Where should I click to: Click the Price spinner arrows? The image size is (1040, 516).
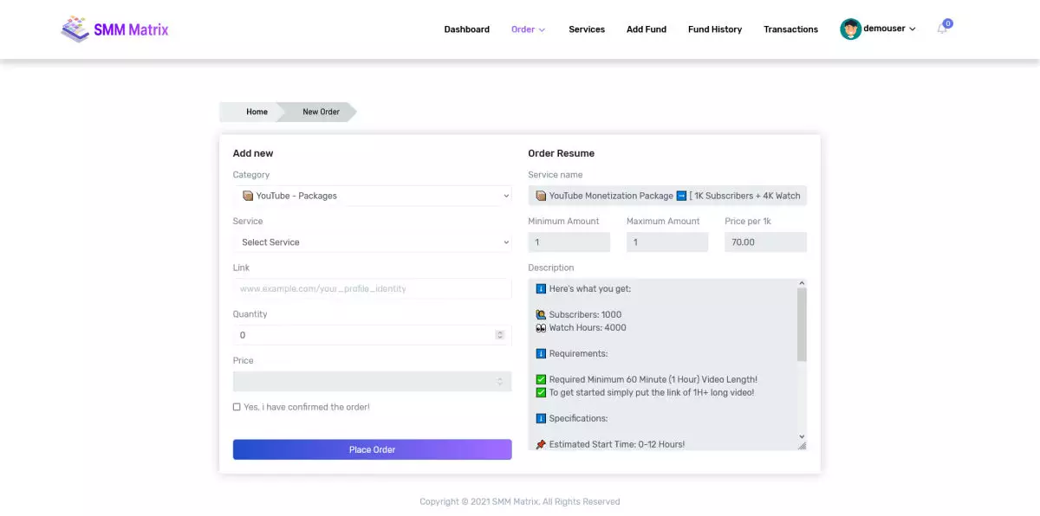500,382
